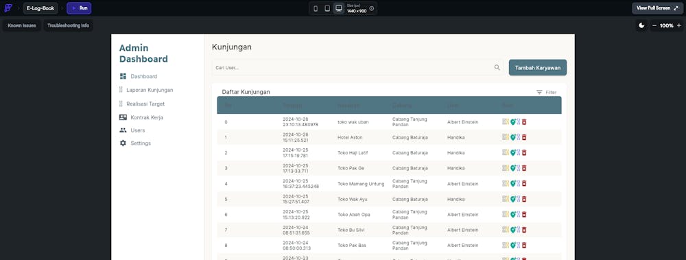
Task: Click the gray action icon for Toko Wak Ayu
Action: click(x=504, y=199)
